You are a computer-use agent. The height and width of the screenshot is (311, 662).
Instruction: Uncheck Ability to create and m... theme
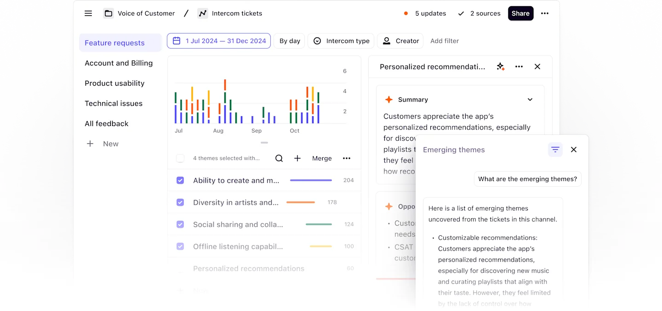tap(180, 180)
